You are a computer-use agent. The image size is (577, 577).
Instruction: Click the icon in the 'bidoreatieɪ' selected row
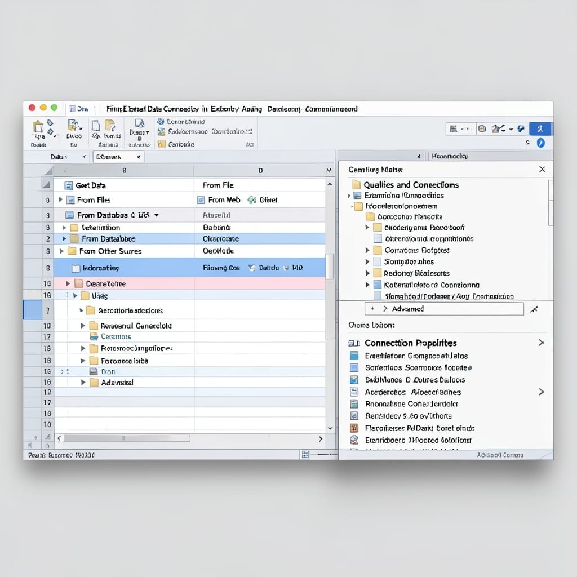(x=76, y=268)
